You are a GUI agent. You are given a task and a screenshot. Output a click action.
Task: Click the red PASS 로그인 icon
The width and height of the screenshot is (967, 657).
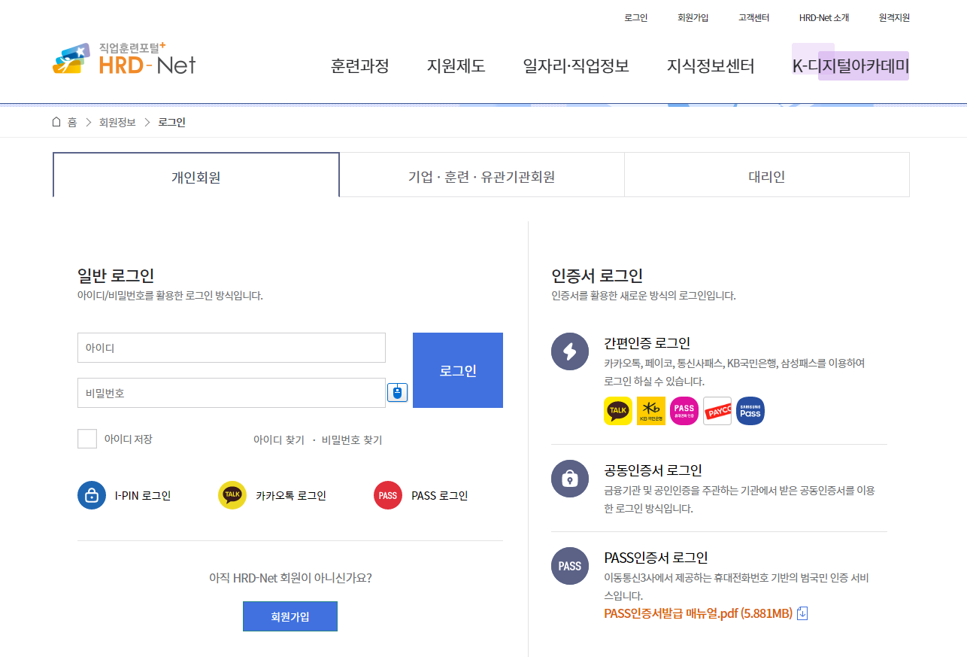point(389,495)
